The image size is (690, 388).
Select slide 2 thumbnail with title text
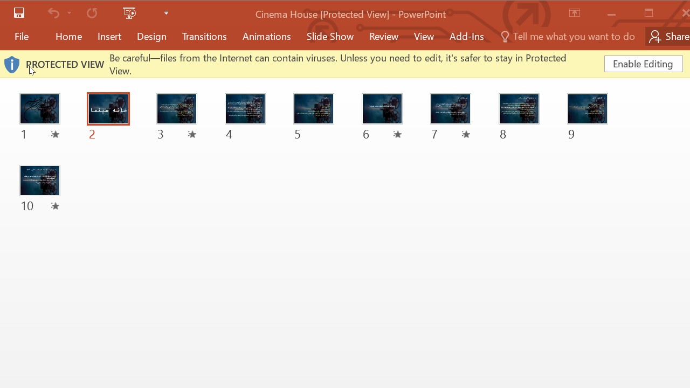[108, 109]
